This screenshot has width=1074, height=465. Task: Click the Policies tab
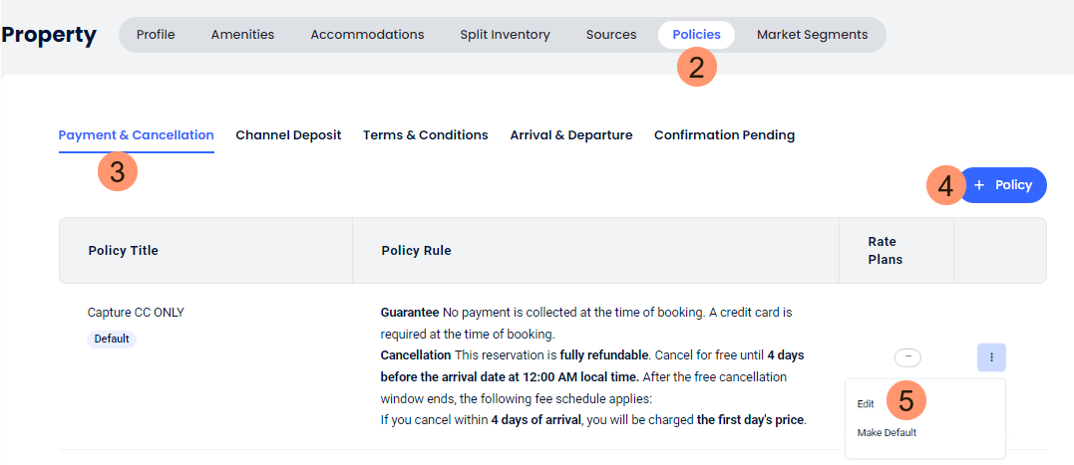click(x=696, y=35)
